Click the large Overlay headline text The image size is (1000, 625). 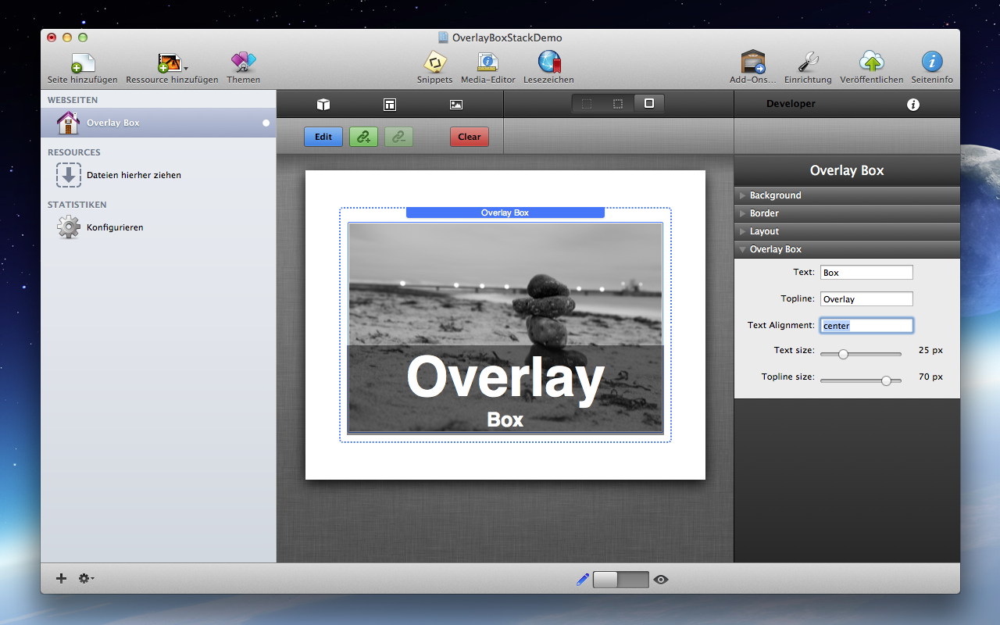pyautogui.click(x=505, y=378)
